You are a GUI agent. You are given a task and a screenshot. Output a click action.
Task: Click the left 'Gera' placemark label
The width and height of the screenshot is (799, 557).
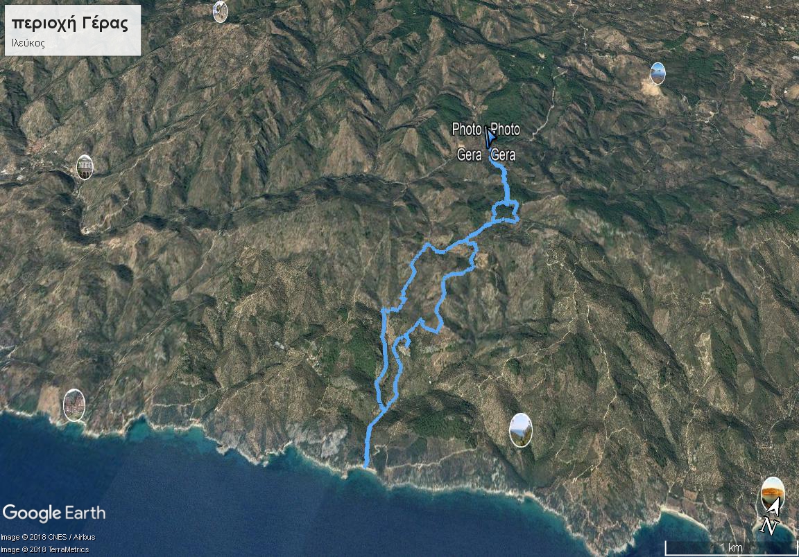pos(470,154)
